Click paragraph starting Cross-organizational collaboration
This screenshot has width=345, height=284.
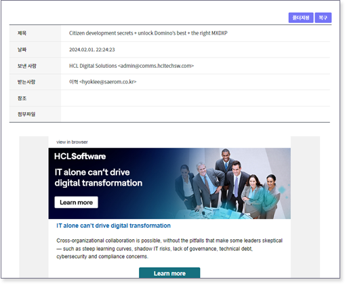pos(169,249)
